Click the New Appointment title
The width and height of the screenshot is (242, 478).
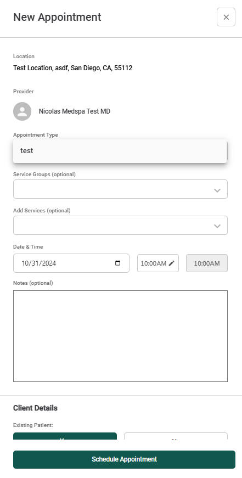(x=57, y=17)
